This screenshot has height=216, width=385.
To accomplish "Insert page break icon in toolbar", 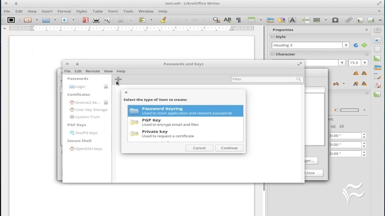I will (x=306, y=20).
